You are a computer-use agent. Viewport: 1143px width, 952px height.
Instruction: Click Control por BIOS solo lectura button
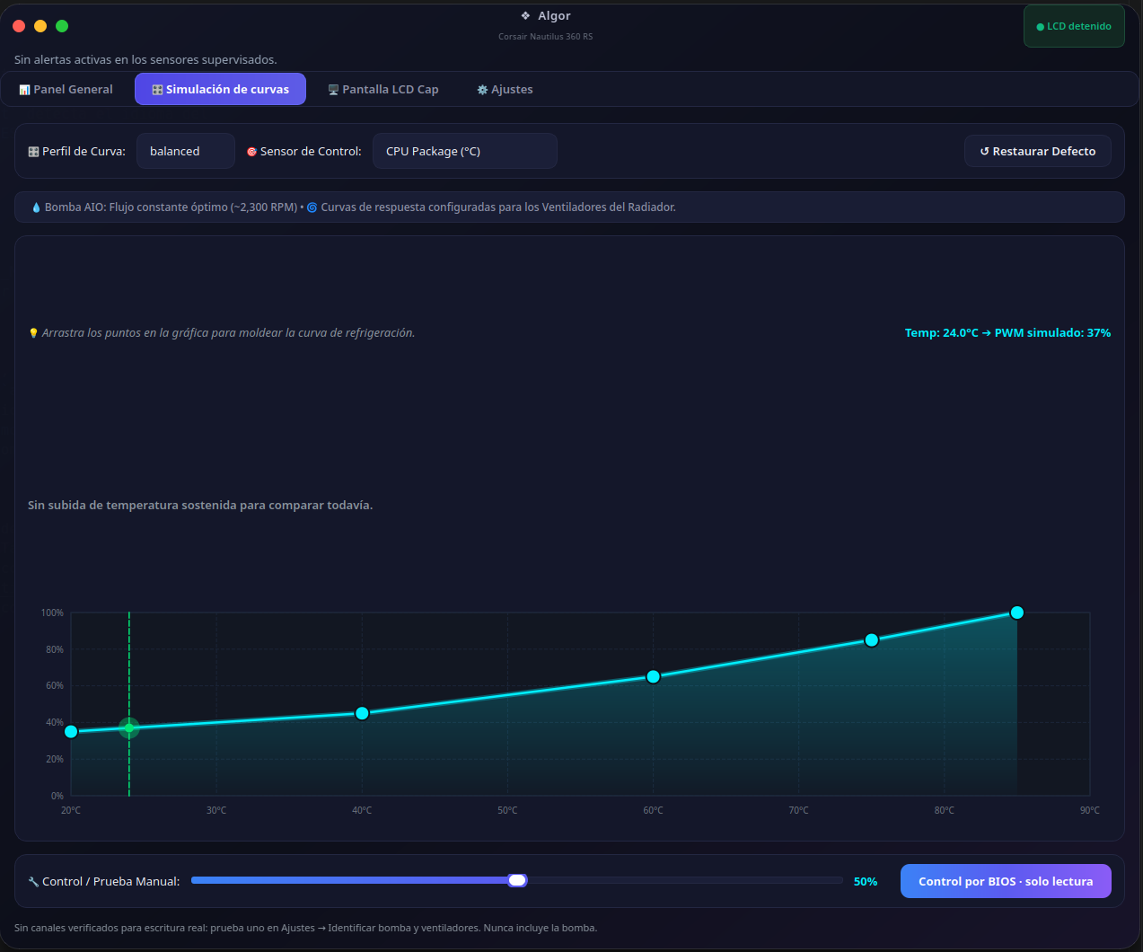pos(1006,881)
